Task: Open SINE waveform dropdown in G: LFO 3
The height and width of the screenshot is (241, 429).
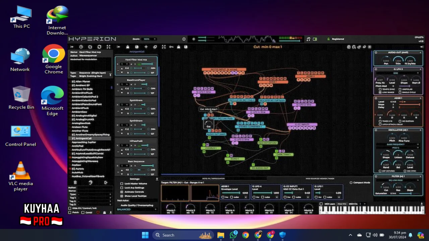Action: coord(398,73)
